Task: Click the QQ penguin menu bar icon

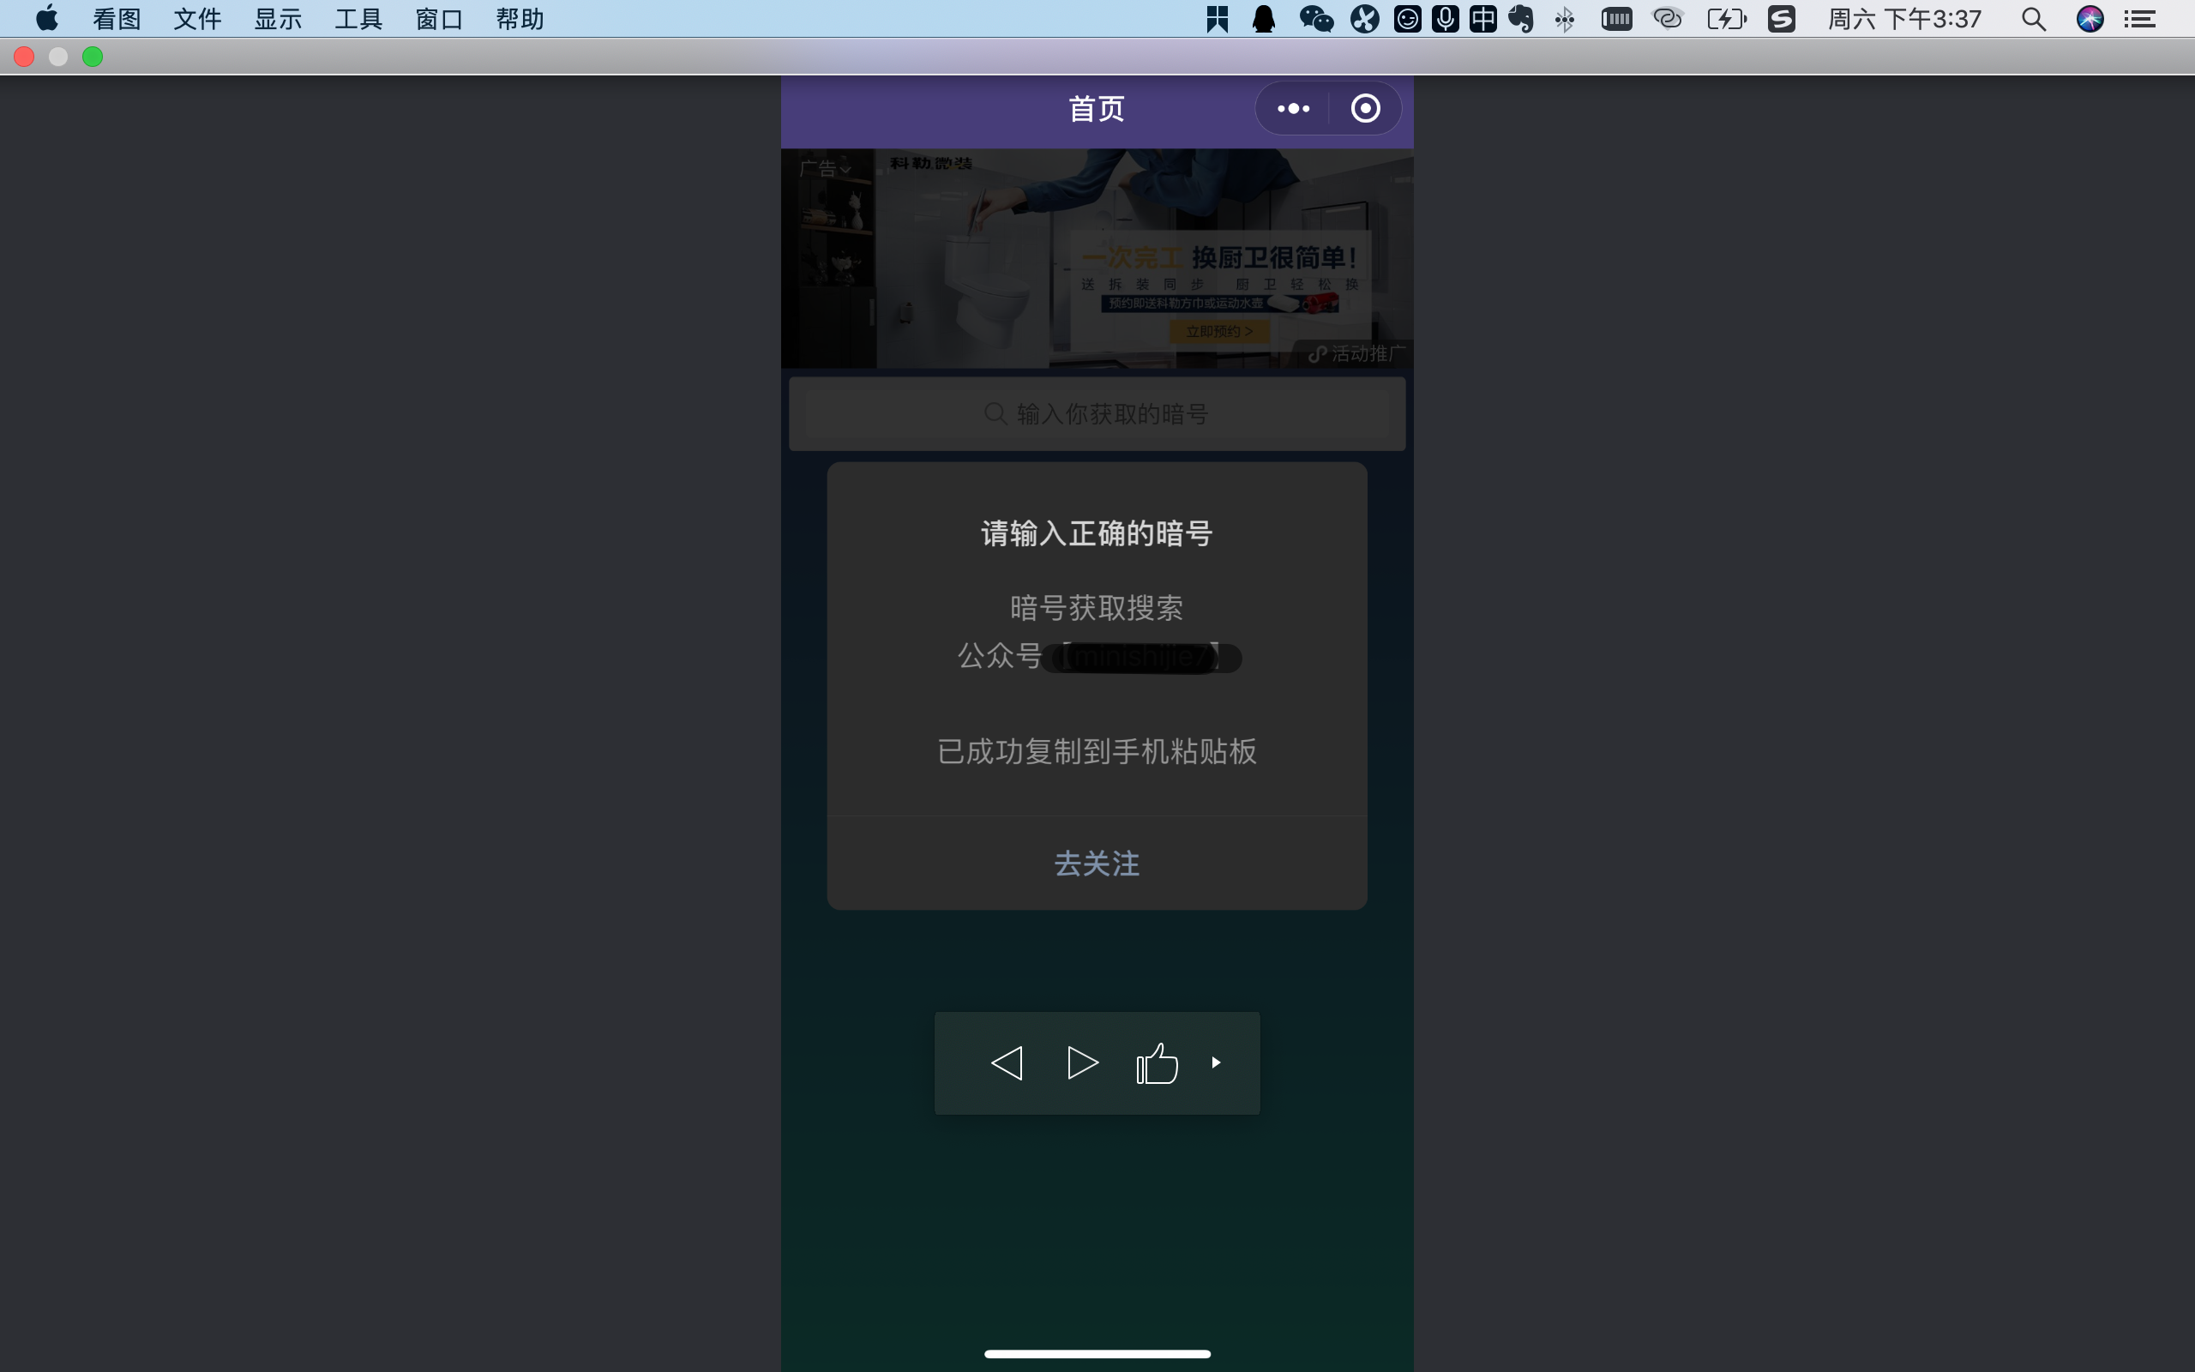Action: click(x=1264, y=19)
